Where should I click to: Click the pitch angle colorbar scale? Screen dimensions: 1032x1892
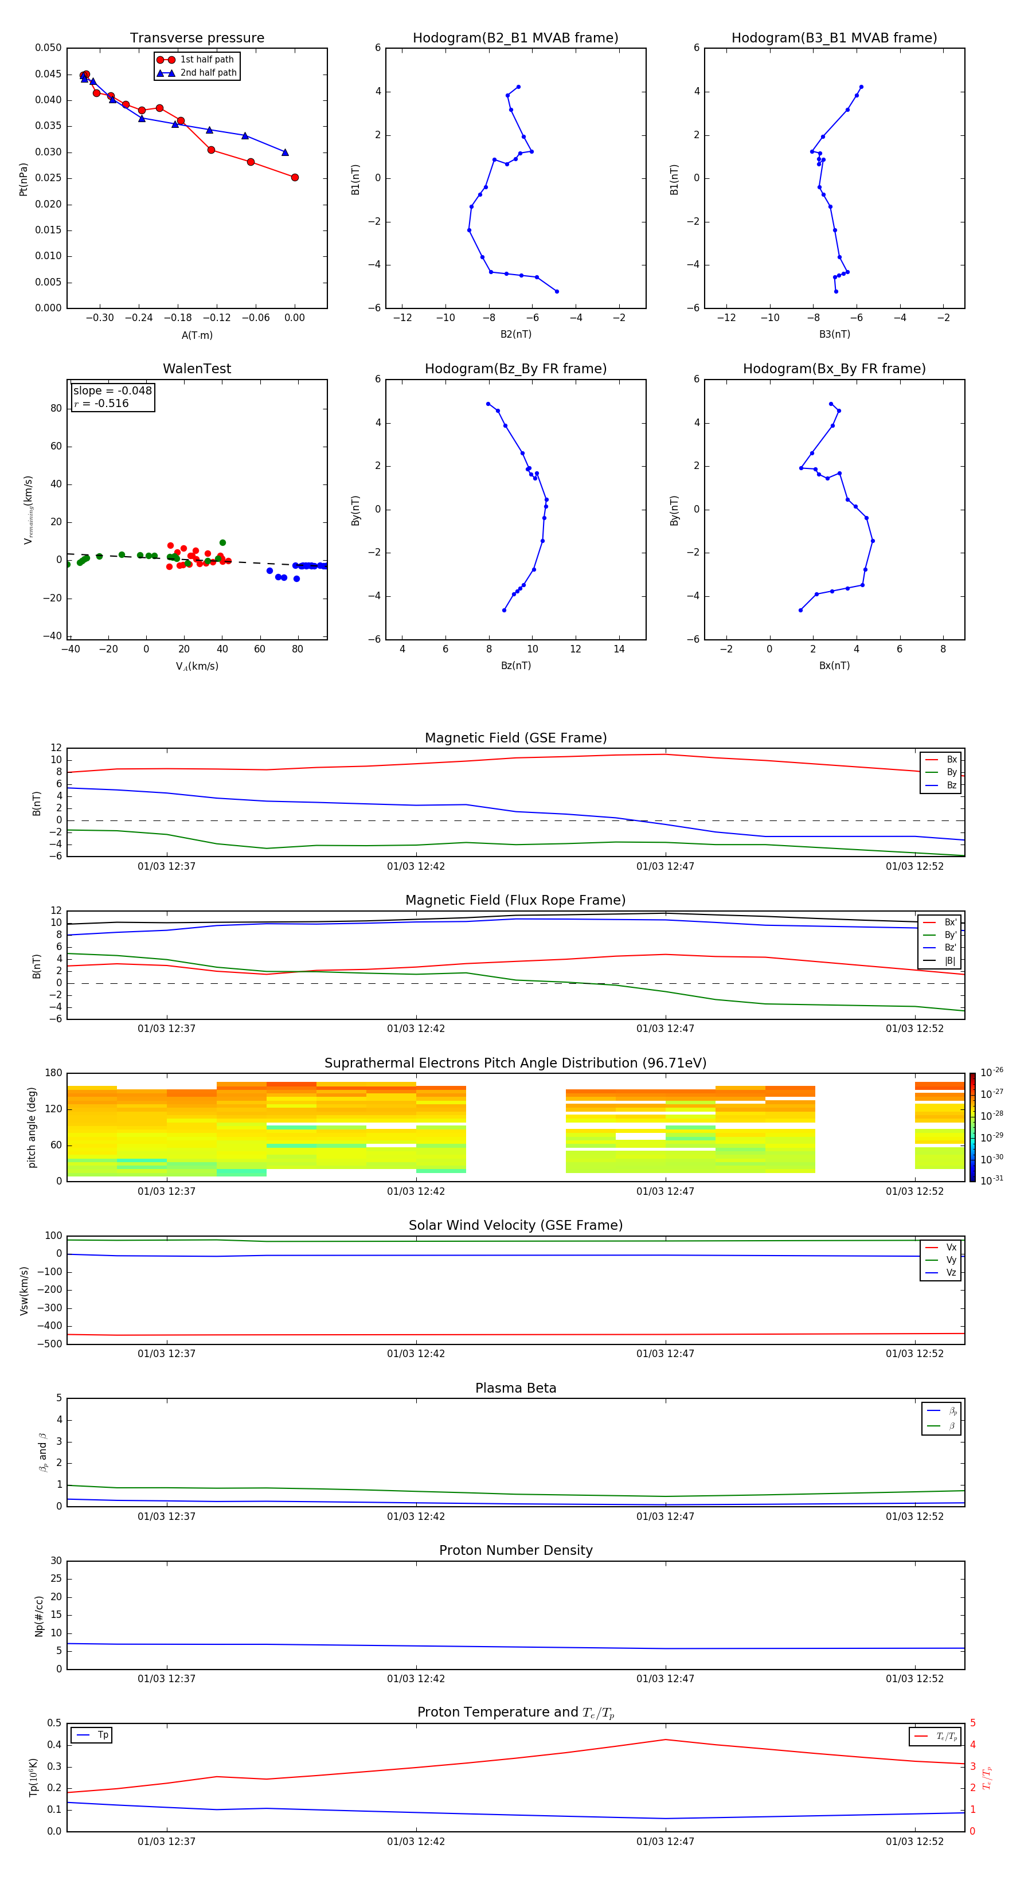[972, 1127]
